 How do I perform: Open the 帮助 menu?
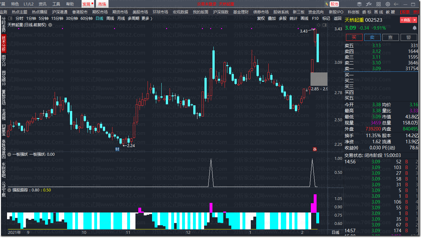[70, 4]
